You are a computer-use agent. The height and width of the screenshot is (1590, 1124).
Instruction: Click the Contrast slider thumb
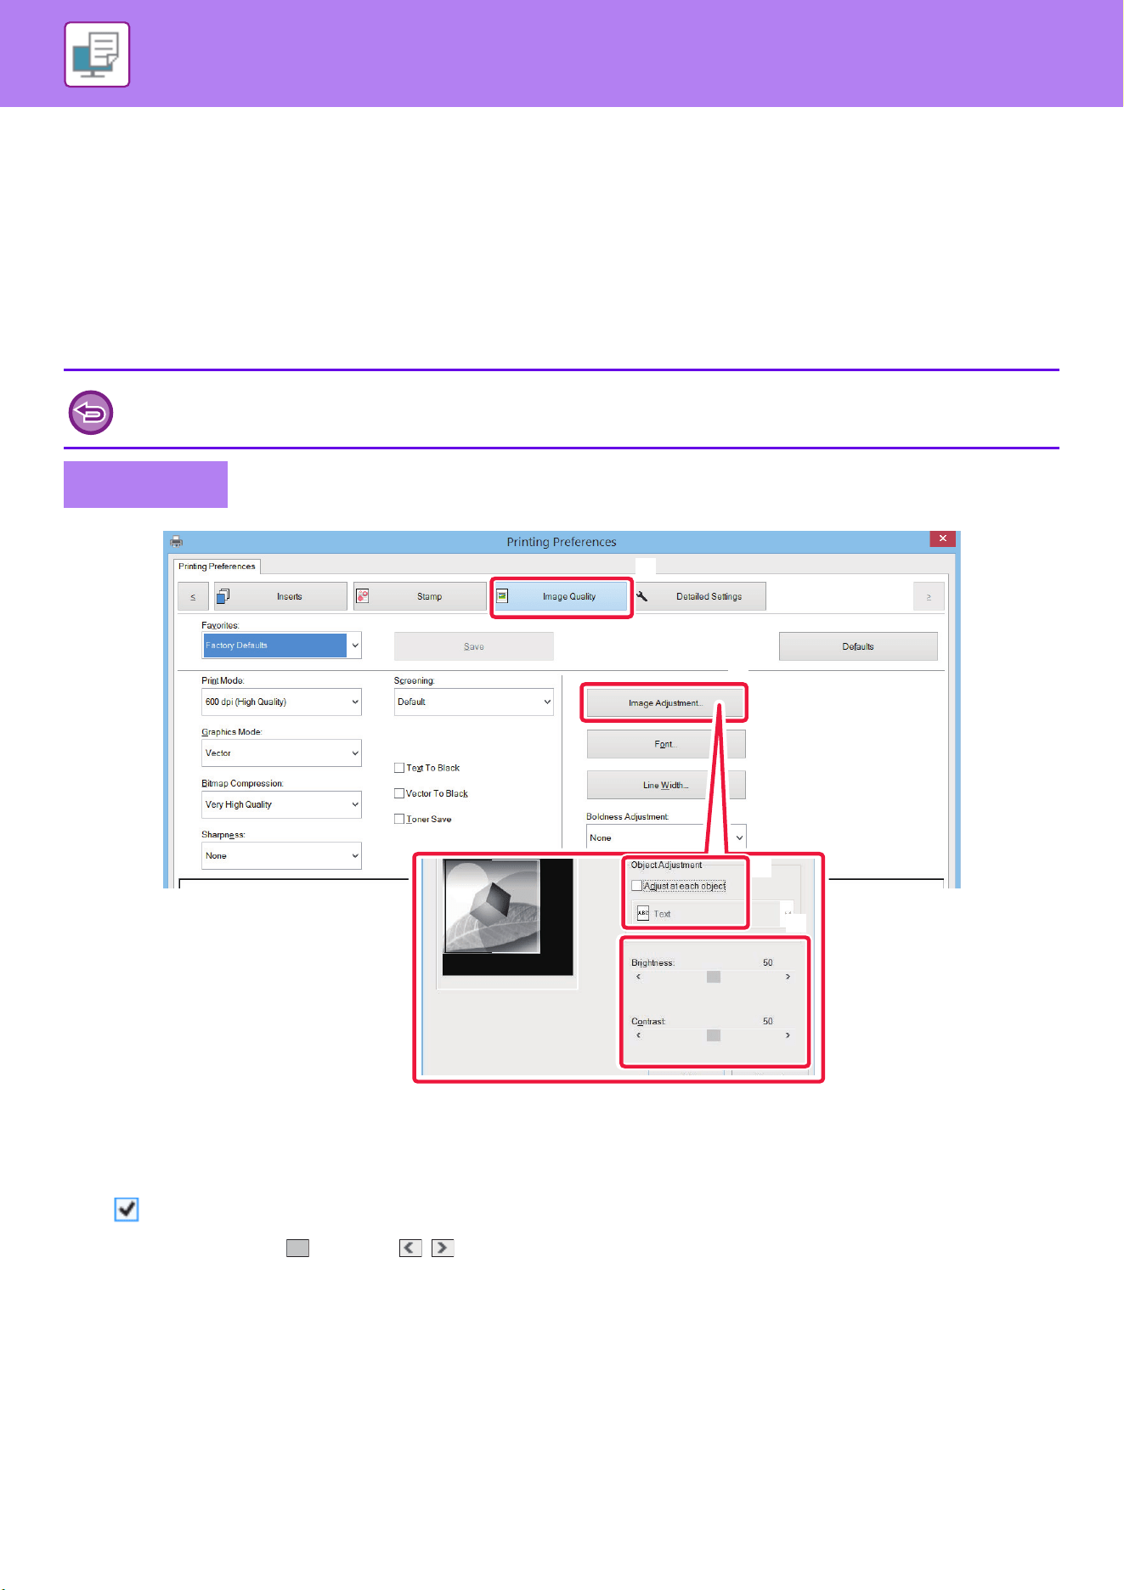tap(714, 1035)
